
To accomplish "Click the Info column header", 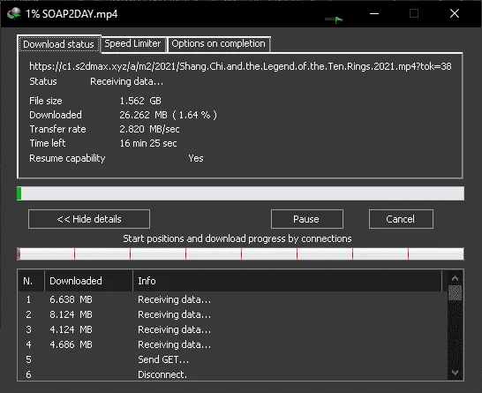I will click(x=287, y=281).
